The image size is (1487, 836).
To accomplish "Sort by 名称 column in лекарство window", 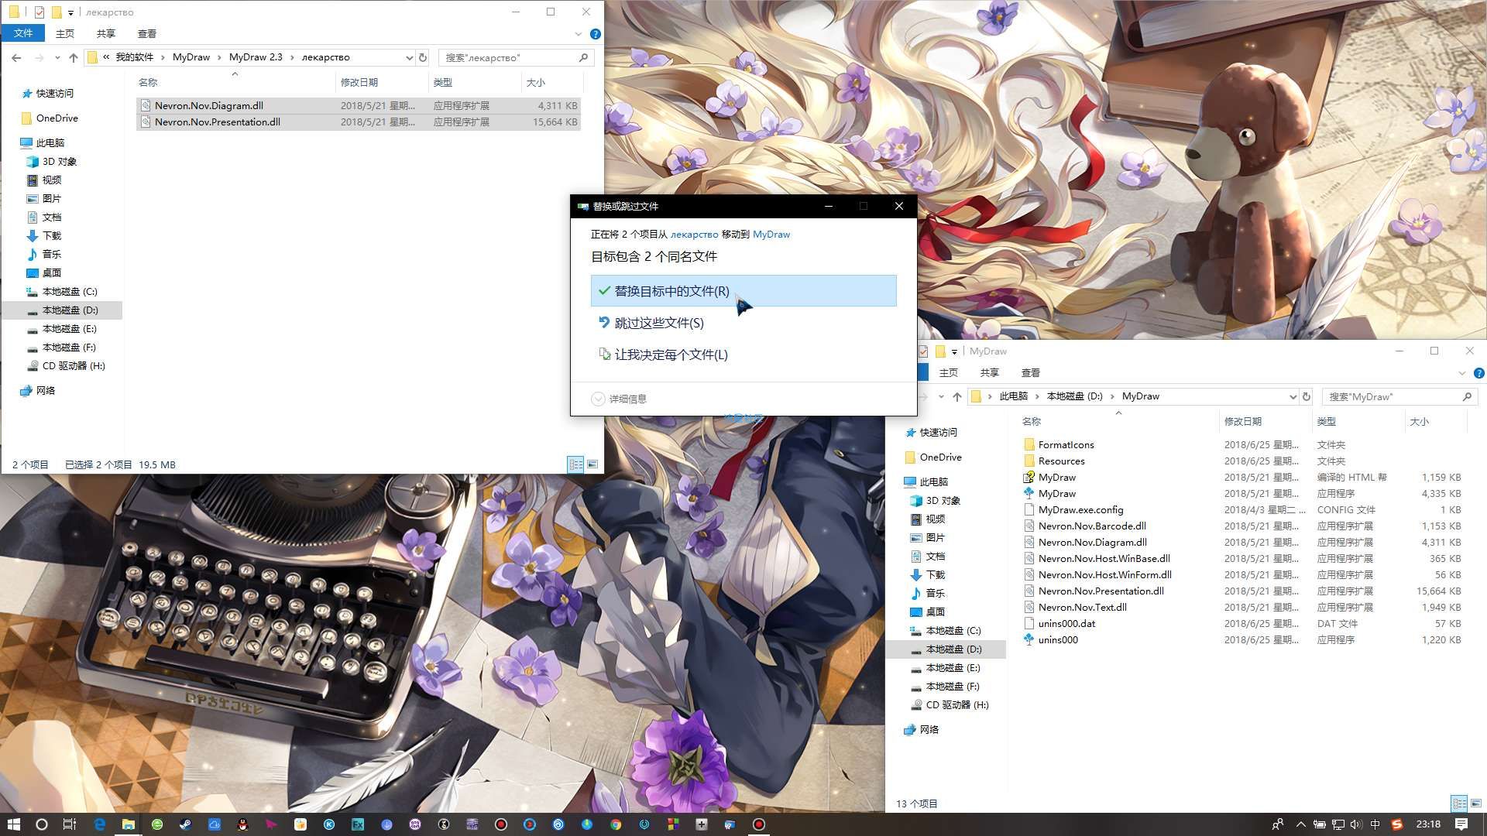I will point(235,82).
